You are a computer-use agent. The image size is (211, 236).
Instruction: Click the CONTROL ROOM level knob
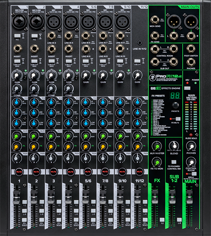191,162
